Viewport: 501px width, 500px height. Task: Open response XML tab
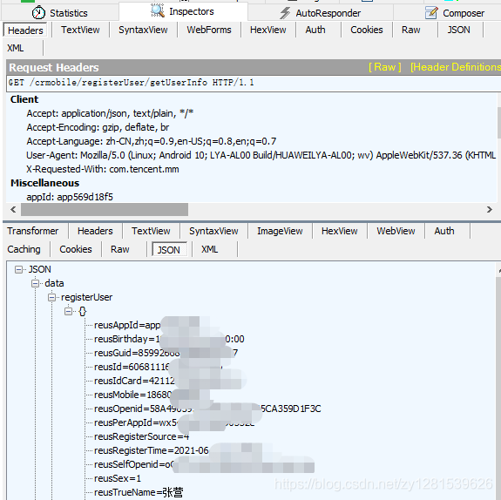point(210,249)
